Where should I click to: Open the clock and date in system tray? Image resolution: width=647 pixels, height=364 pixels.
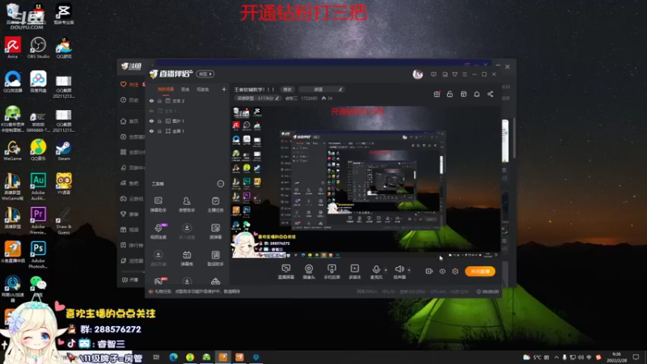[x=616, y=357]
